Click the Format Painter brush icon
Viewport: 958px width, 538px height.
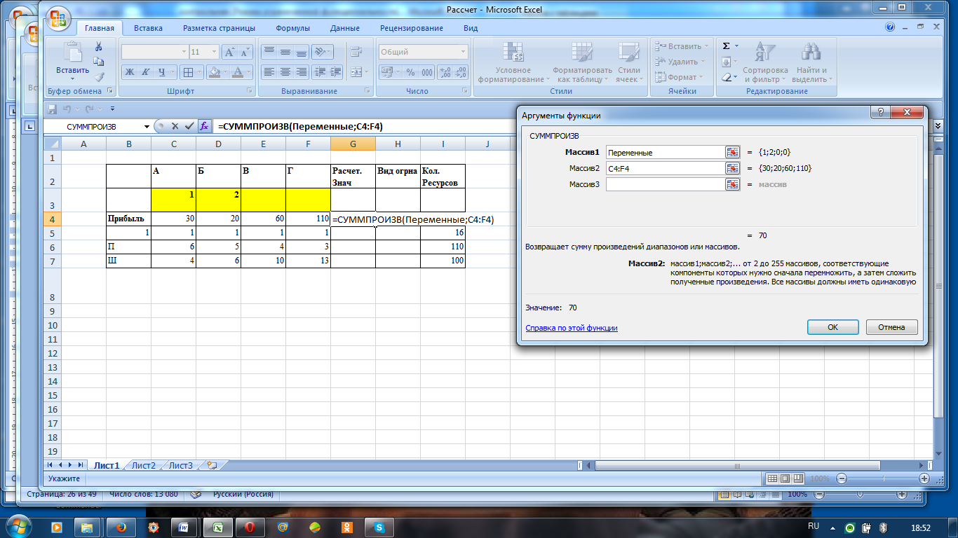coord(99,77)
